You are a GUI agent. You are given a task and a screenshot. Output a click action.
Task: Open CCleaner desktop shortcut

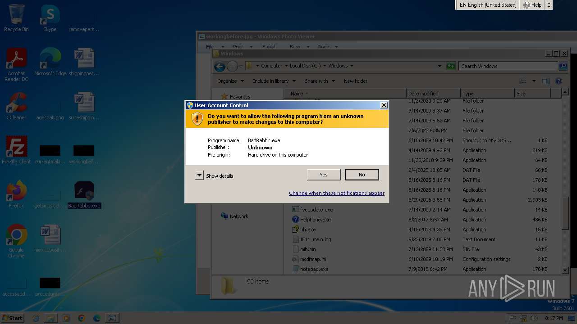click(16, 106)
